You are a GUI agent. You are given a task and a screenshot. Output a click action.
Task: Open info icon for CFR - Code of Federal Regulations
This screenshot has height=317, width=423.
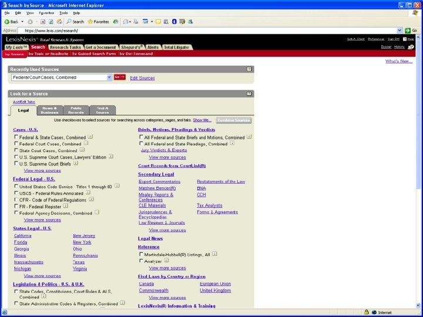(x=91, y=199)
